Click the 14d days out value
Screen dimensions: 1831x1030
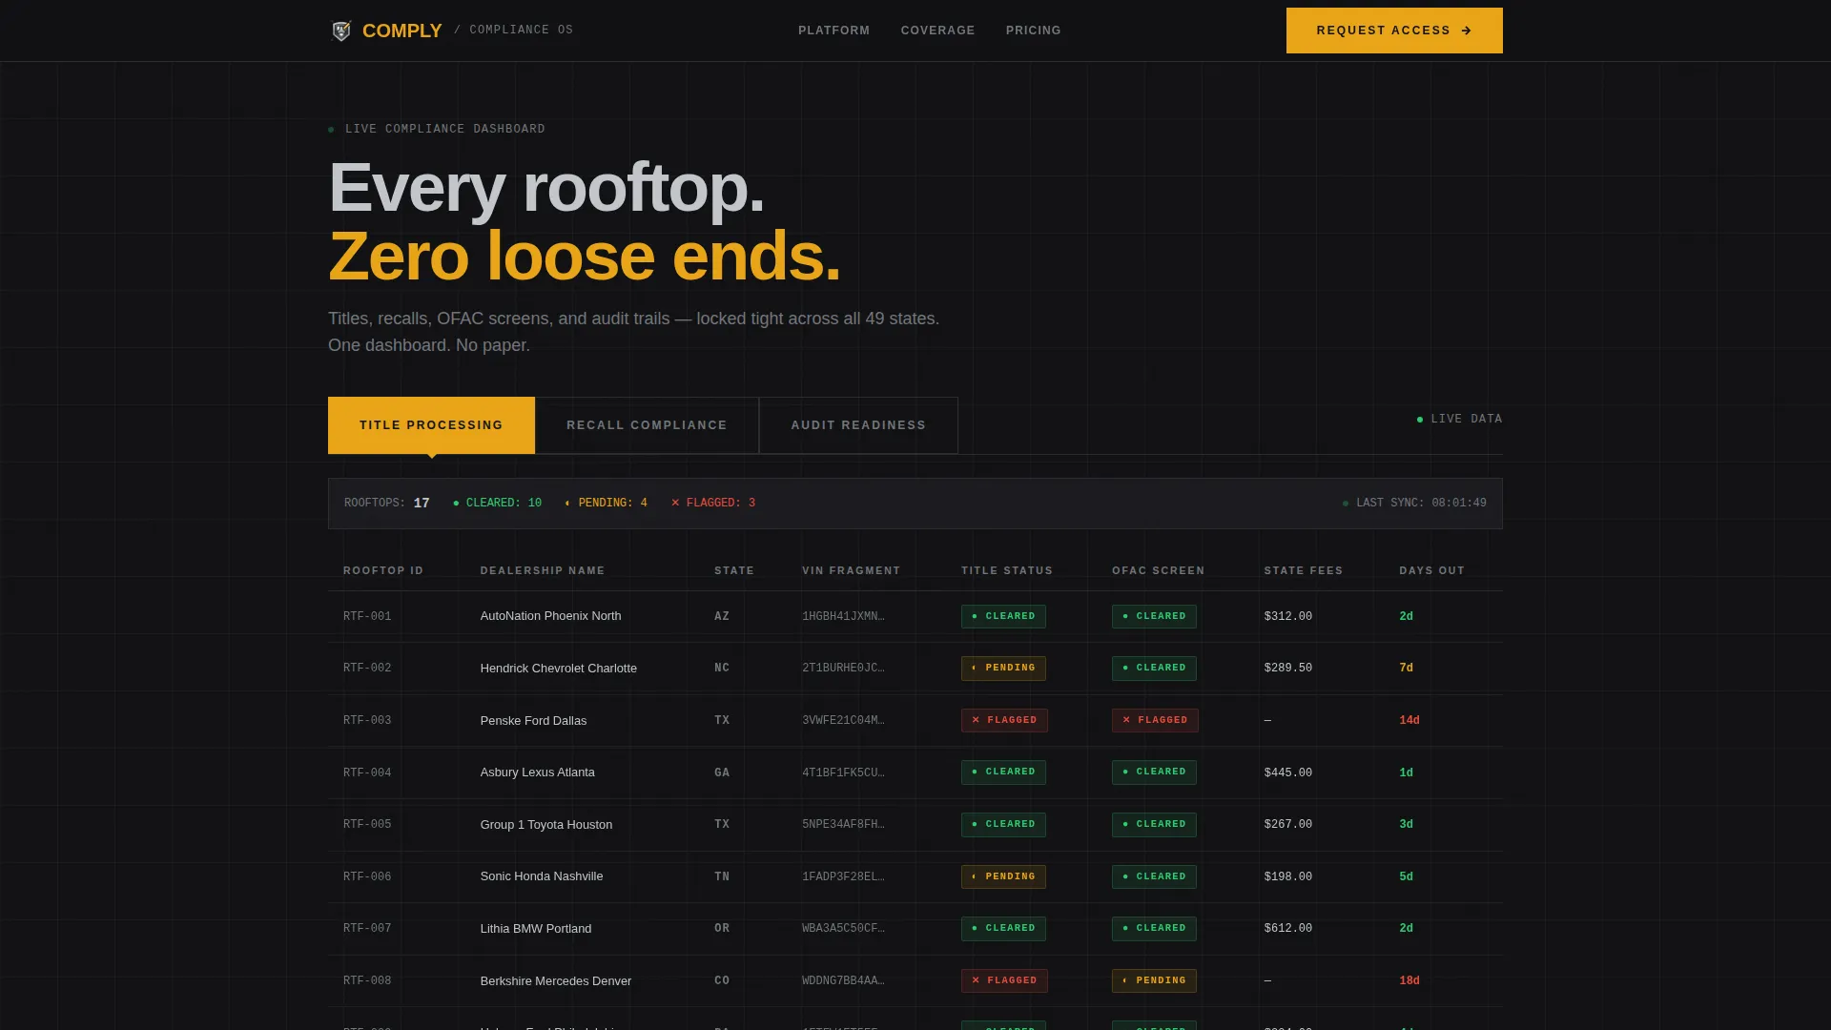tap(1409, 720)
